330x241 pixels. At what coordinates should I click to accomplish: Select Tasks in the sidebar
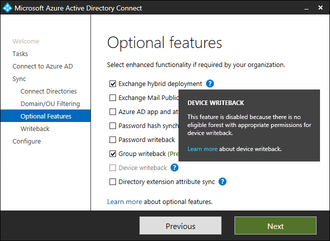tap(20, 53)
